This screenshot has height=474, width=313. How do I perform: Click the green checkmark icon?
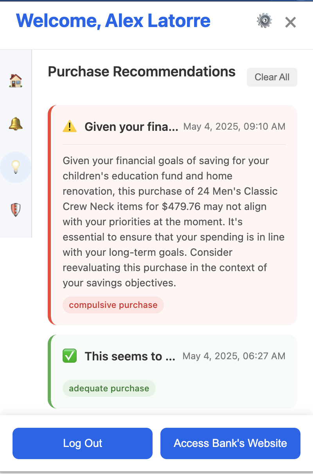click(70, 356)
